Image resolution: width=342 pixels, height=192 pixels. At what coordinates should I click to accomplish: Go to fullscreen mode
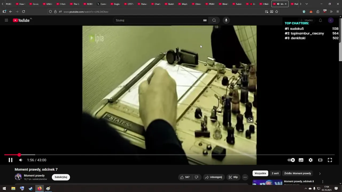click(330, 160)
